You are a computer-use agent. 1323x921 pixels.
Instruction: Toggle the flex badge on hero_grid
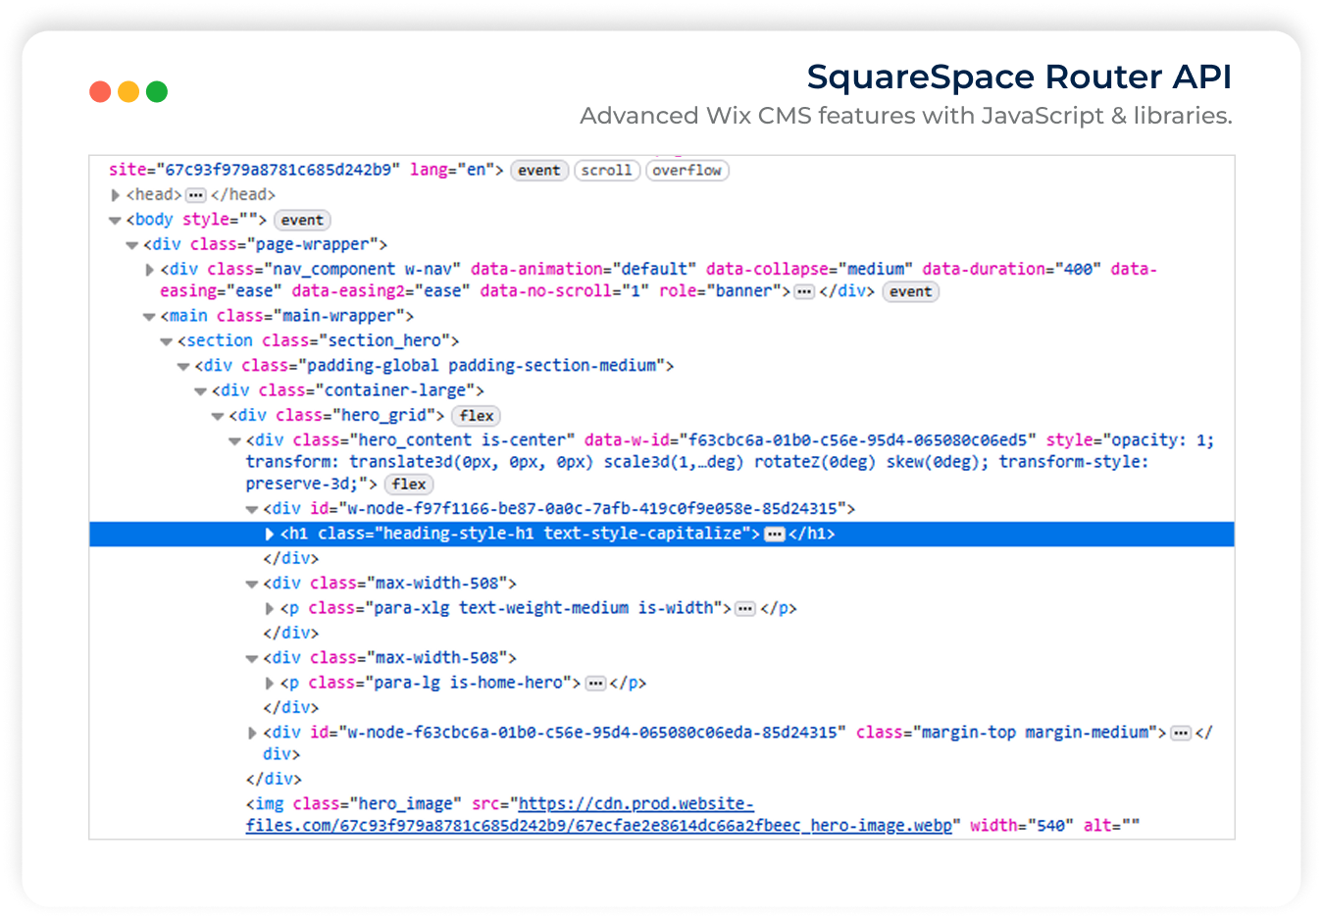pos(477,416)
